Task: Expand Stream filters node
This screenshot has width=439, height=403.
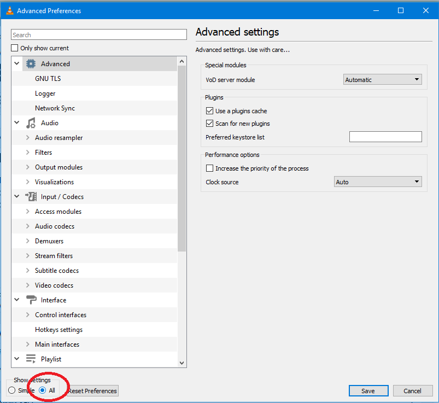Action: (27, 256)
